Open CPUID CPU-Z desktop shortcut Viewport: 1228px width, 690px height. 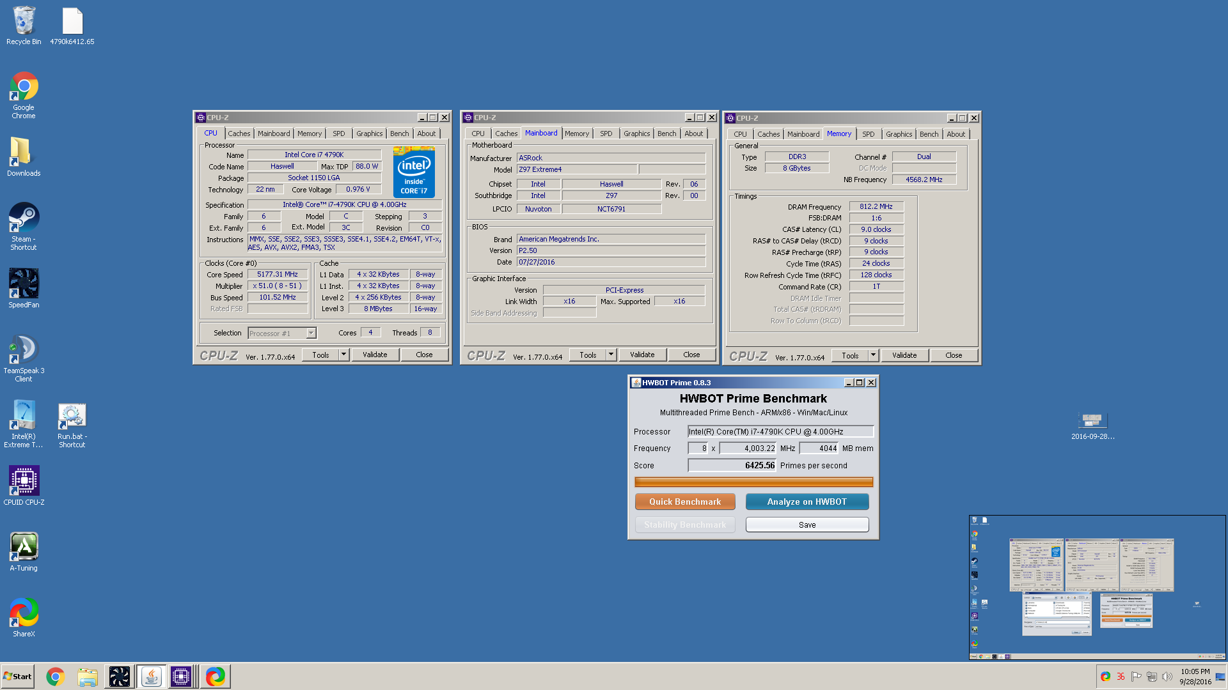pyautogui.click(x=24, y=486)
